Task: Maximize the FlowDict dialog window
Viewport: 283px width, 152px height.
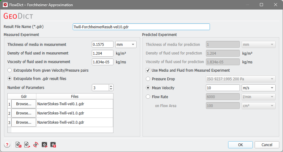Action: pos(261,5)
